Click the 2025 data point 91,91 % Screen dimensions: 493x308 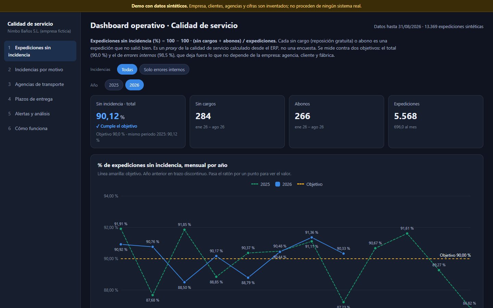pos(121,229)
